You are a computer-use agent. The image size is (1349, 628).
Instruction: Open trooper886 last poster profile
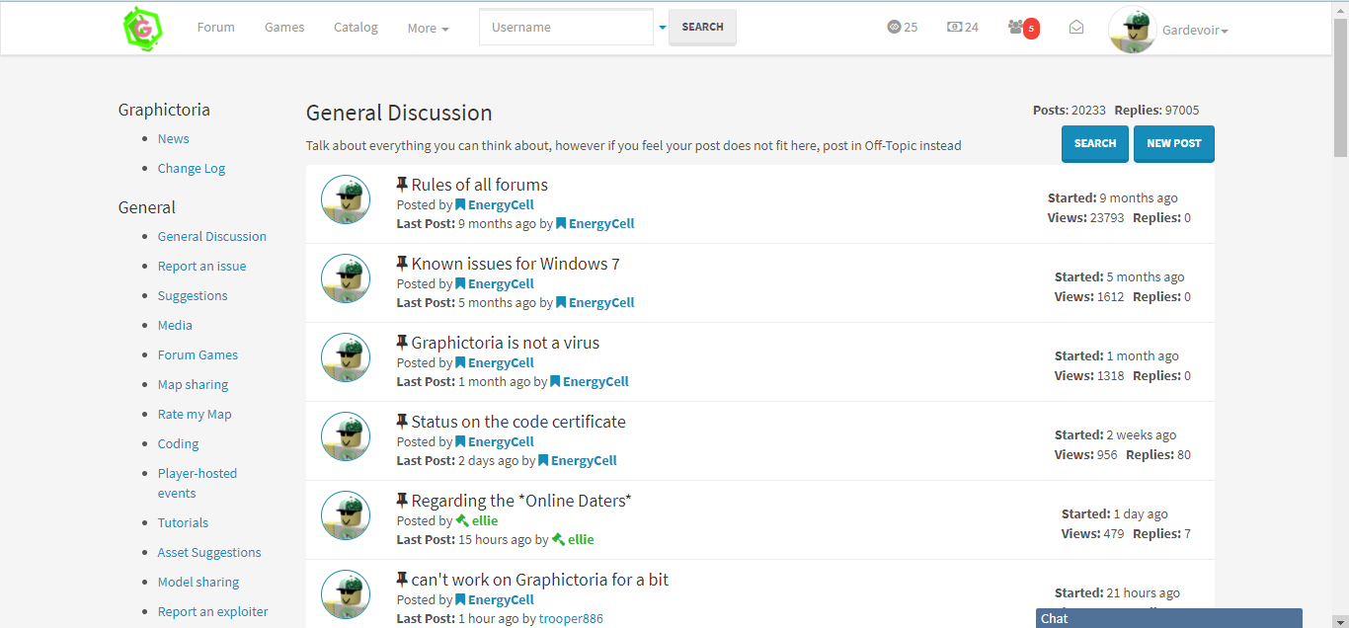(x=571, y=619)
